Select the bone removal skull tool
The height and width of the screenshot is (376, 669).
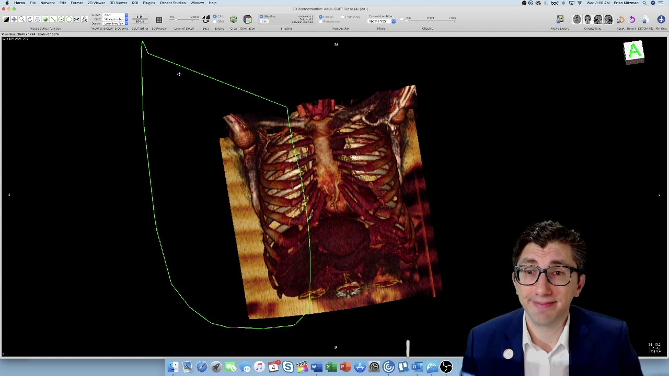(x=84, y=19)
